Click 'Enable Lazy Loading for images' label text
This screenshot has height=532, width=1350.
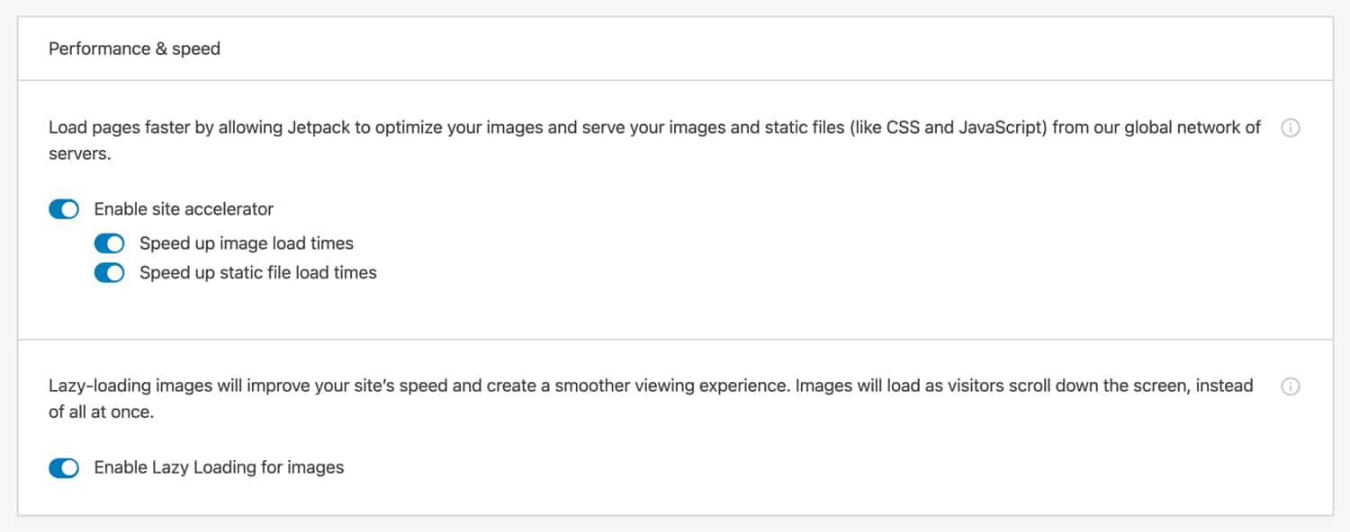pos(219,467)
